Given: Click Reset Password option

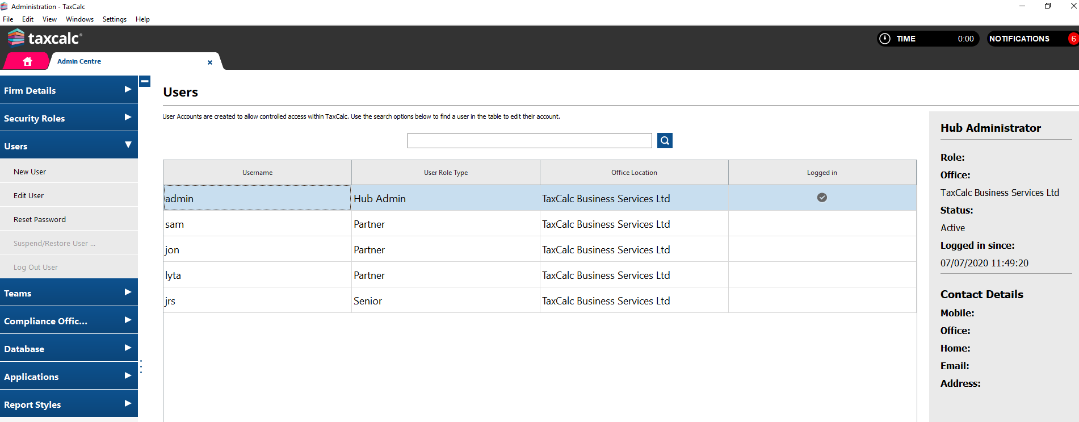Looking at the screenshot, I should [40, 219].
